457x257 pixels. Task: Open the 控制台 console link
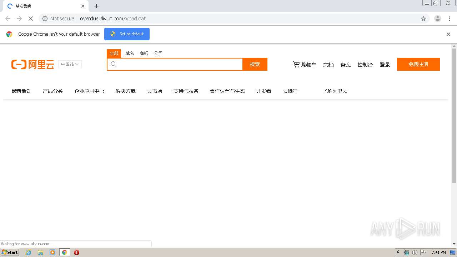tap(365, 65)
